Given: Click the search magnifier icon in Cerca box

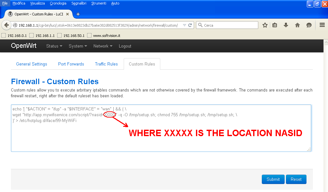Looking at the screenshot, I should 200,25.
